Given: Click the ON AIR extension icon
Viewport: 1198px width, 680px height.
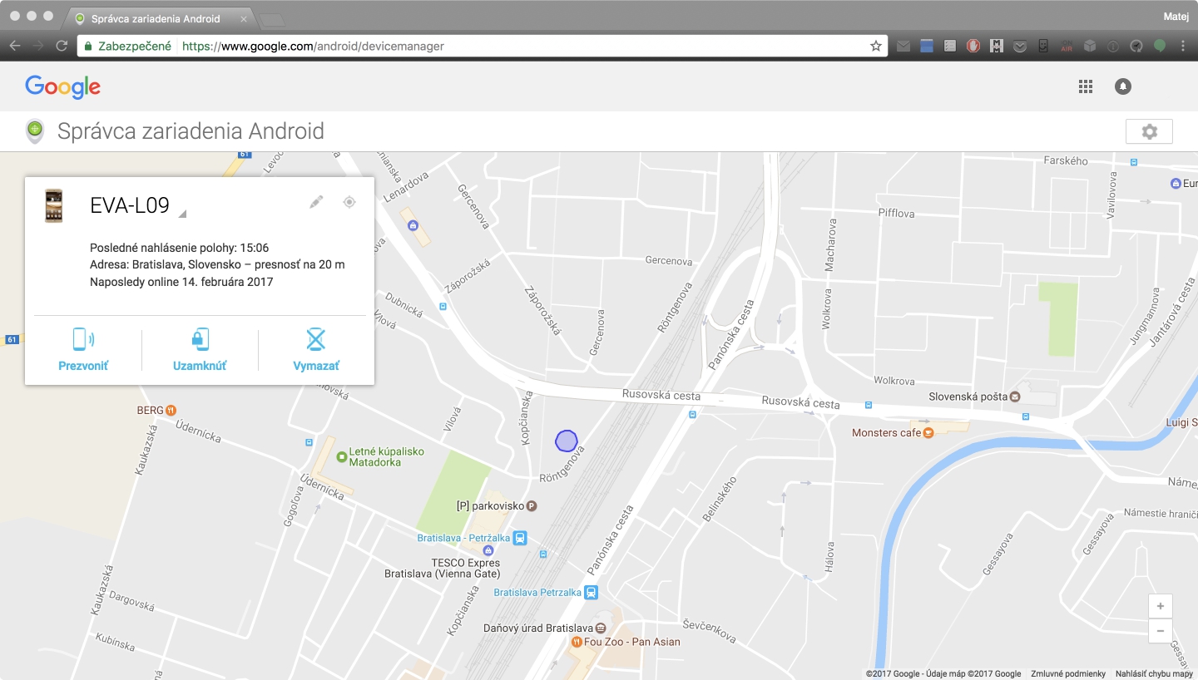Looking at the screenshot, I should 1067,47.
